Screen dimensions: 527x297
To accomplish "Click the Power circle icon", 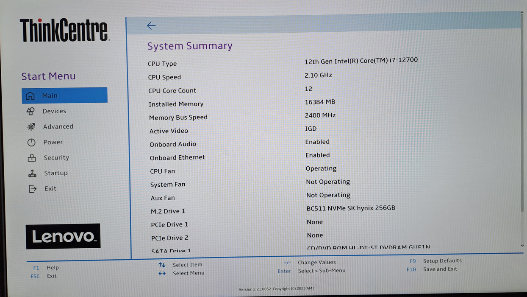I will tap(31, 142).
